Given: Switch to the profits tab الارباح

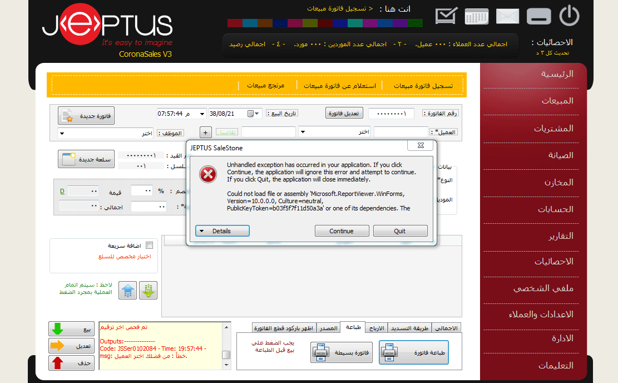Looking at the screenshot, I should pyautogui.click(x=377, y=328).
